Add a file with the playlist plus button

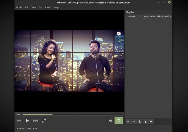click(x=128, y=122)
